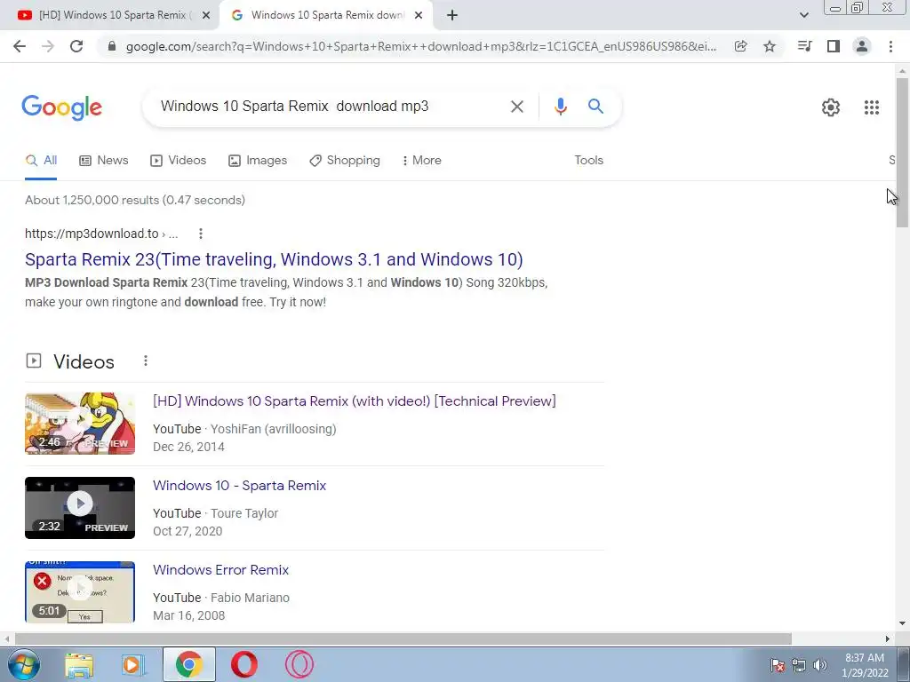Submit search with the magnifier icon
The image size is (910, 682).
[595, 107]
